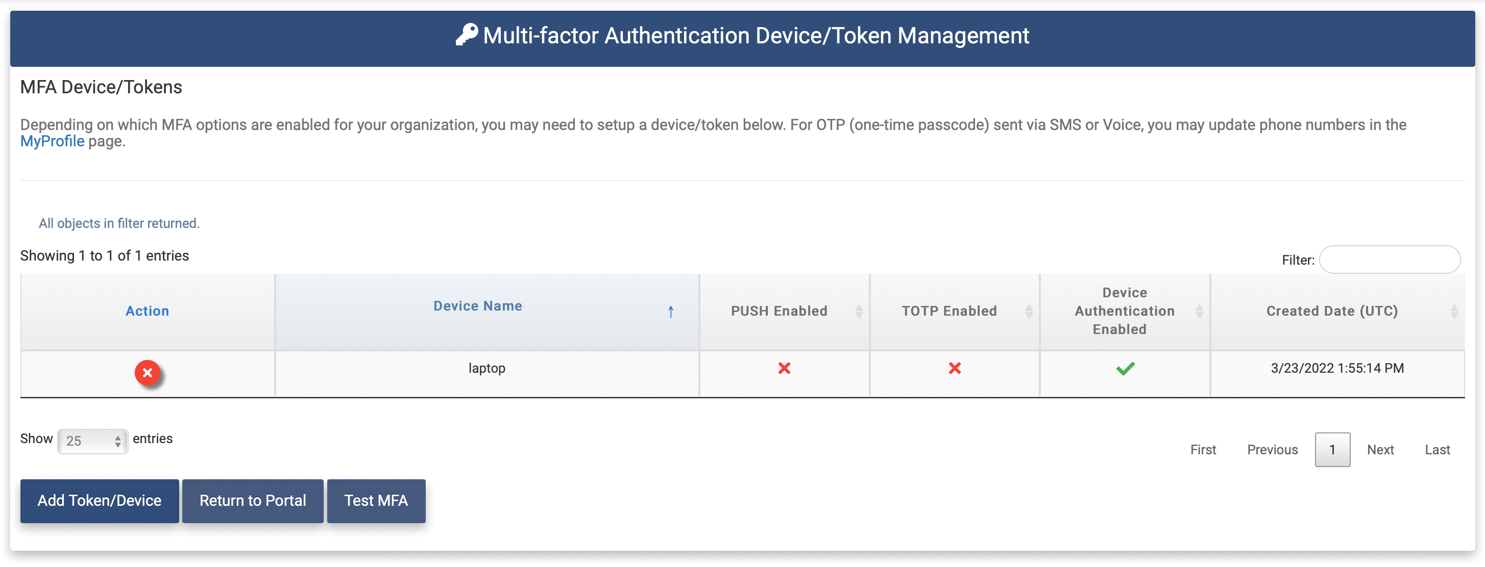Click the key icon in header
1485x567 pixels.
click(467, 35)
